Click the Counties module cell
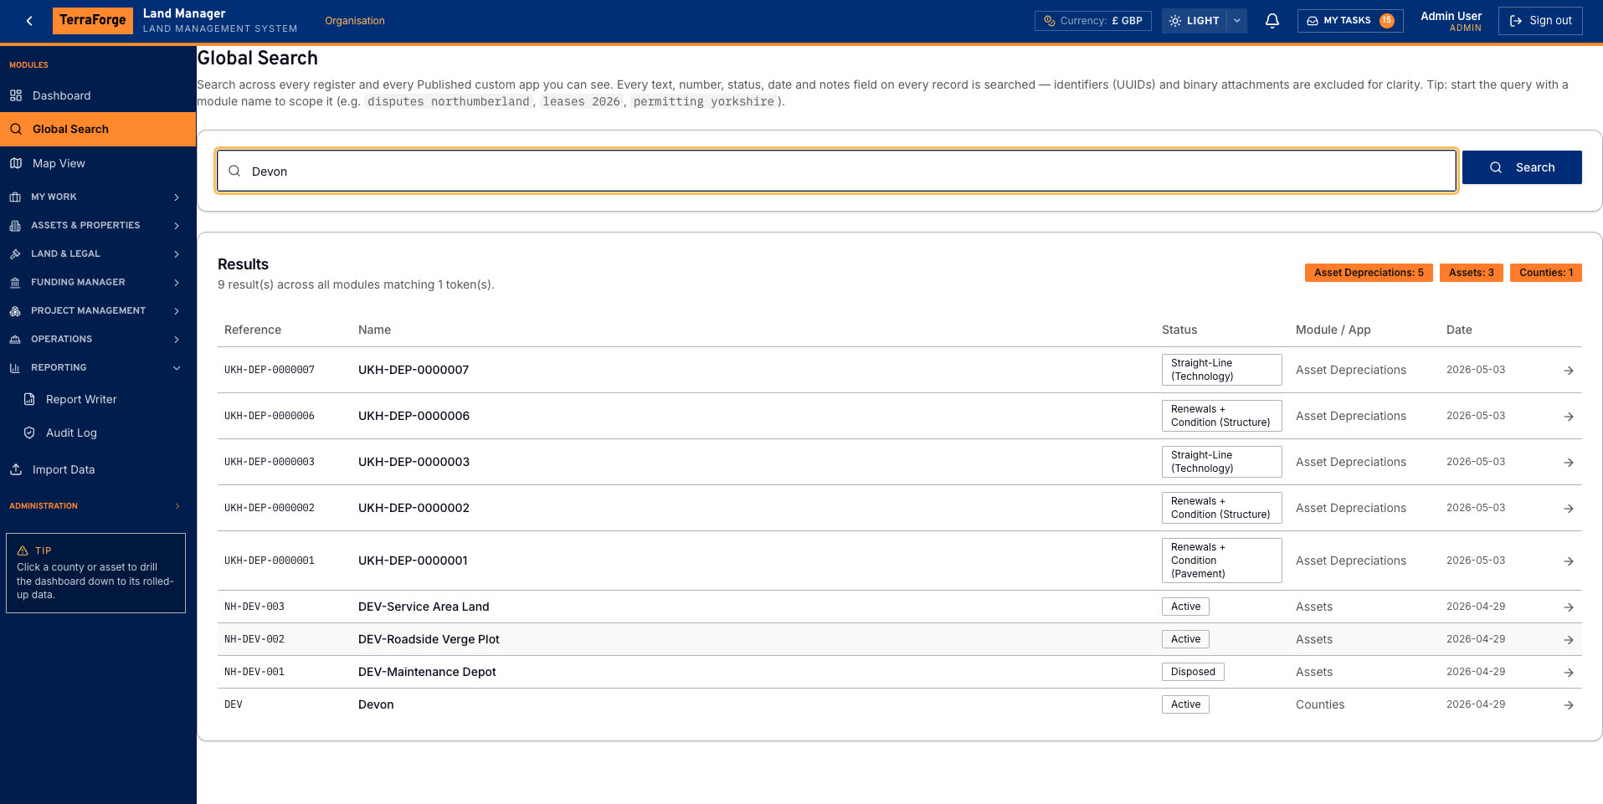 point(1320,704)
